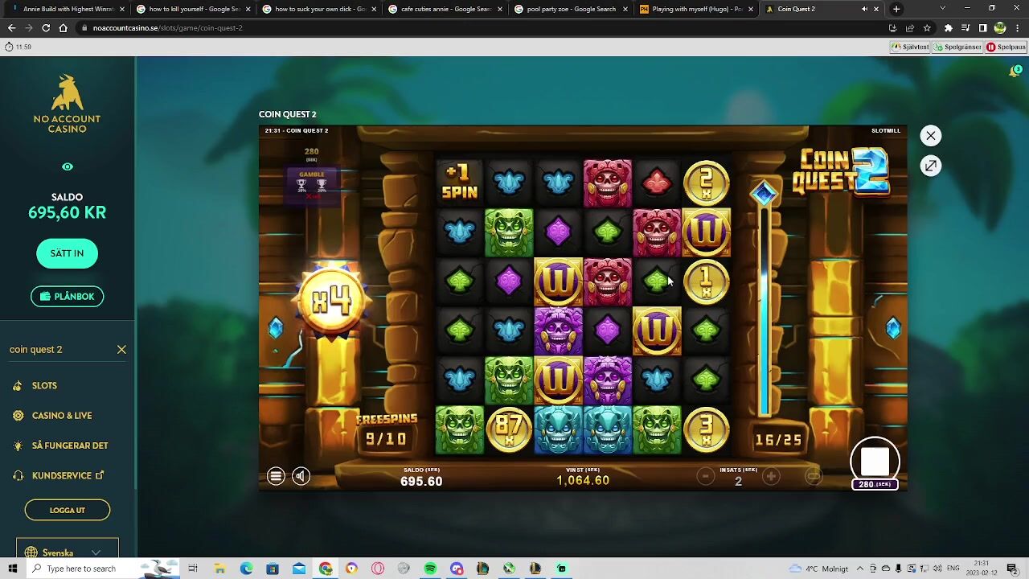The width and height of the screenshot is (1029, 579).
Task: Open the notification bell
Action: (x=1015, y=72)
